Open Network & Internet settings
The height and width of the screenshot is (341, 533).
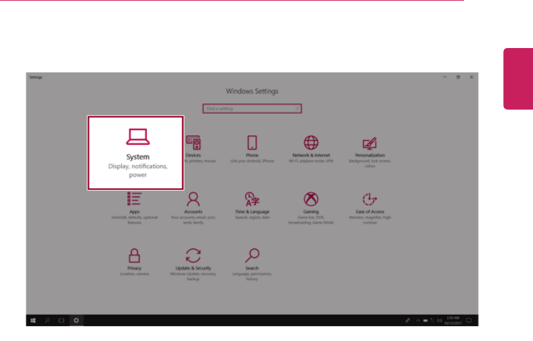click(x=311, y=149)
